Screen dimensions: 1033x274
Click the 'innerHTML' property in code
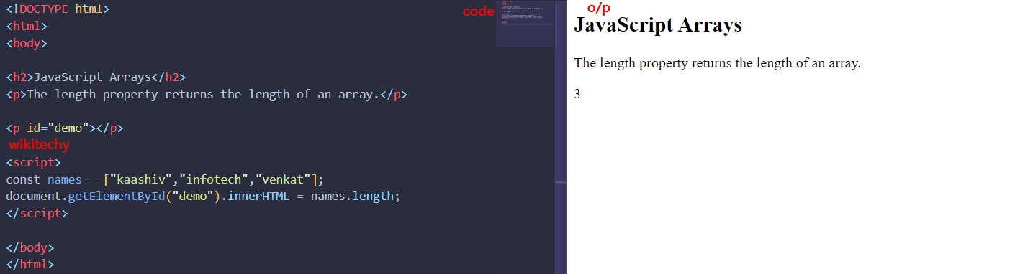point(258,196)
